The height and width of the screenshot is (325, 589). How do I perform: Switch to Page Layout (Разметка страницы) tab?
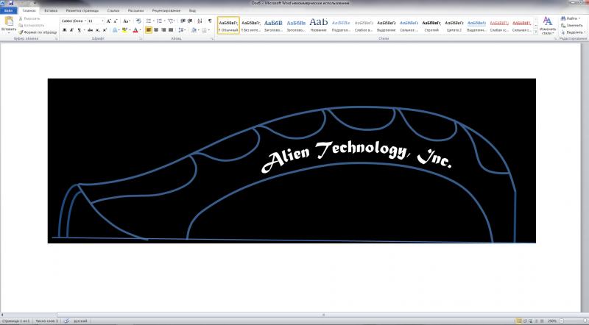pyautogui.click(x=82, y=10)
